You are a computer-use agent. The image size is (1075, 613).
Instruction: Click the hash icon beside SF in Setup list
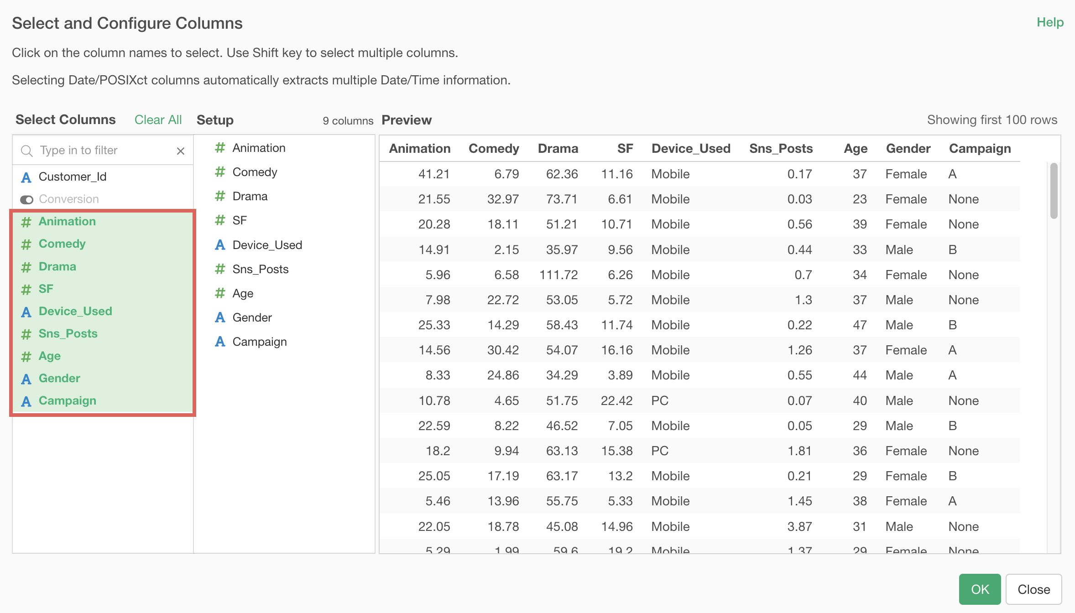(x=220, y=220)
